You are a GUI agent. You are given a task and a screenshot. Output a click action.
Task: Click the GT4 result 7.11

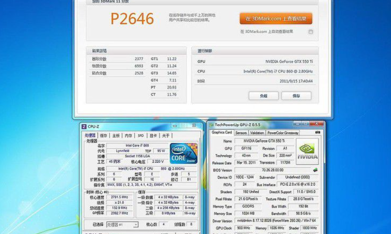point(173,80)
